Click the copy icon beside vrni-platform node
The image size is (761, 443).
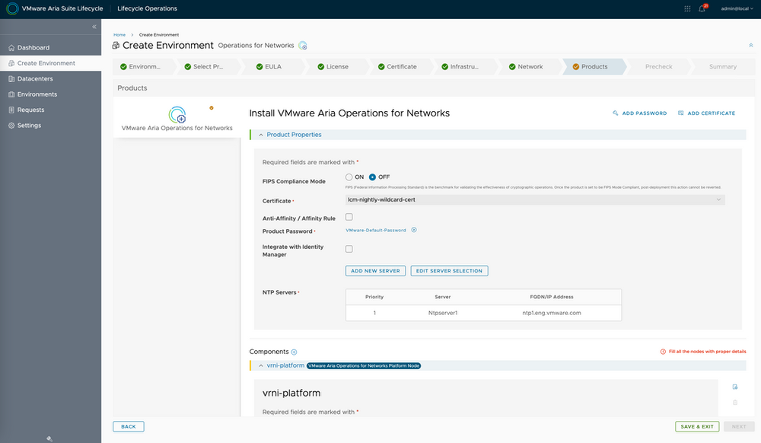pos(734,387)
